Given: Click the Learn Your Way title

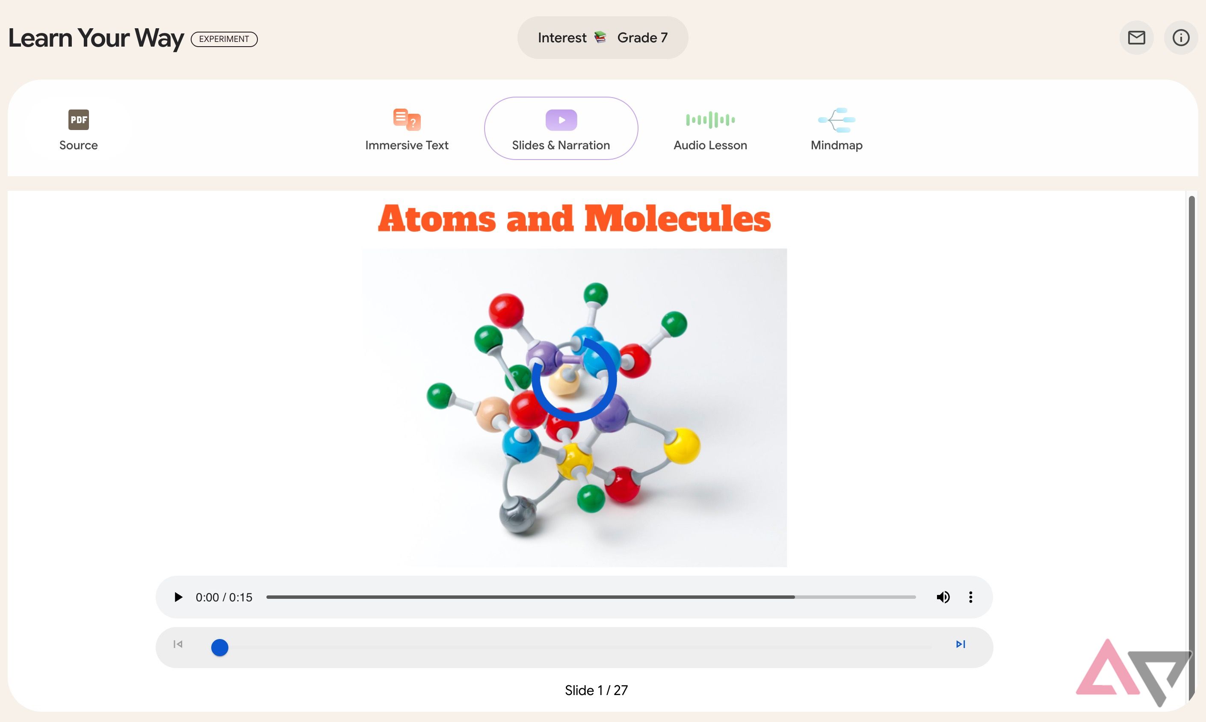Looking at the screenshot, I should 96,38.
